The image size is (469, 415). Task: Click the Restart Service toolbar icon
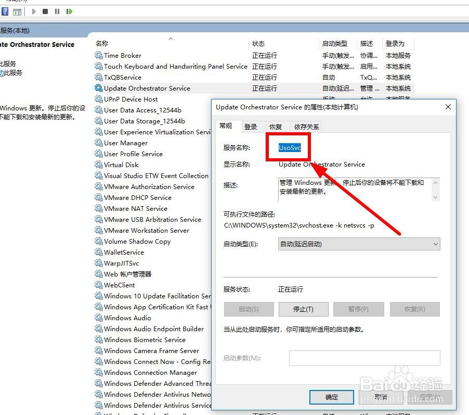pyautogui.click(x=69, y=11)
